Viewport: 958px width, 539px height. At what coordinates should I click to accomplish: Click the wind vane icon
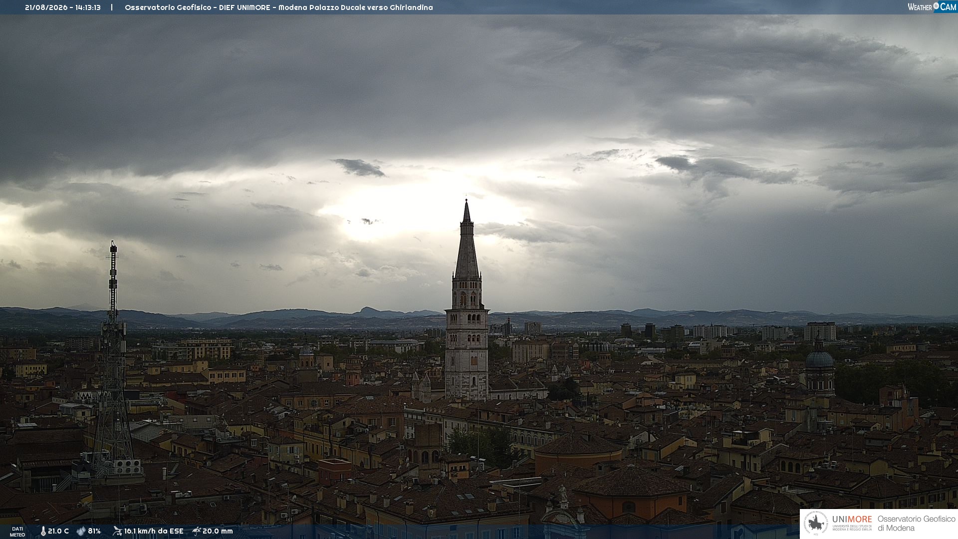click(x=117, y=531)
